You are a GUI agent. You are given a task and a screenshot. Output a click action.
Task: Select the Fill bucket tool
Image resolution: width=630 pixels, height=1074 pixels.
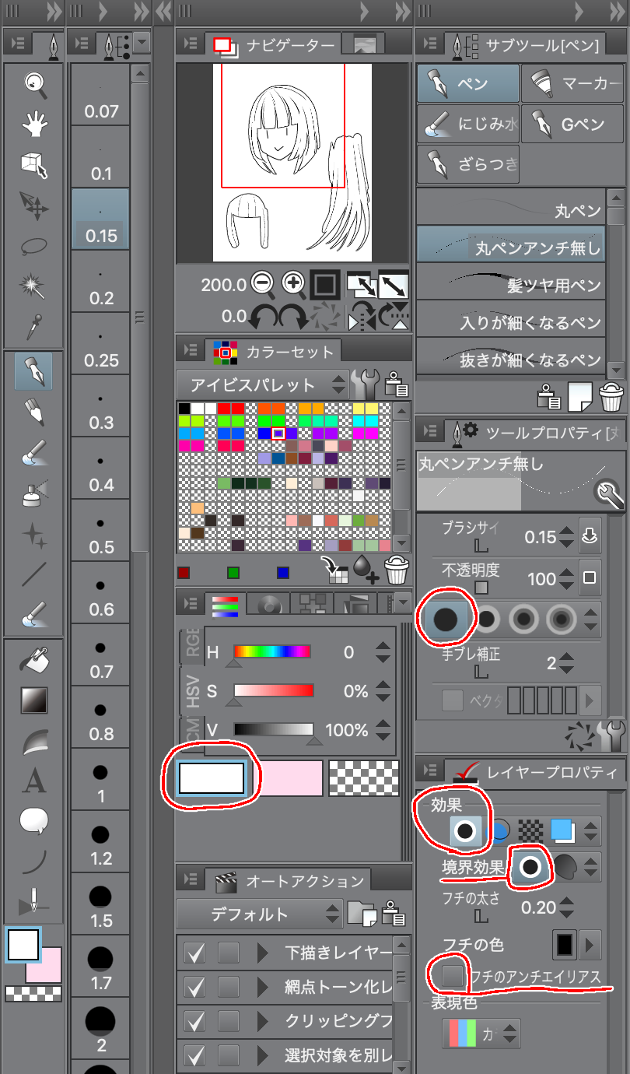(33, 662)
